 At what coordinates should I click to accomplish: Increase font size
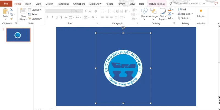(x=86, y=11)
